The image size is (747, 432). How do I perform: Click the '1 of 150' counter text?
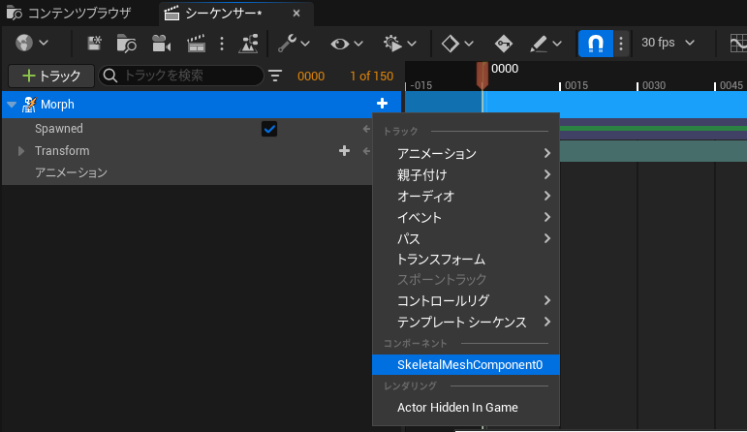click(372, 77)
